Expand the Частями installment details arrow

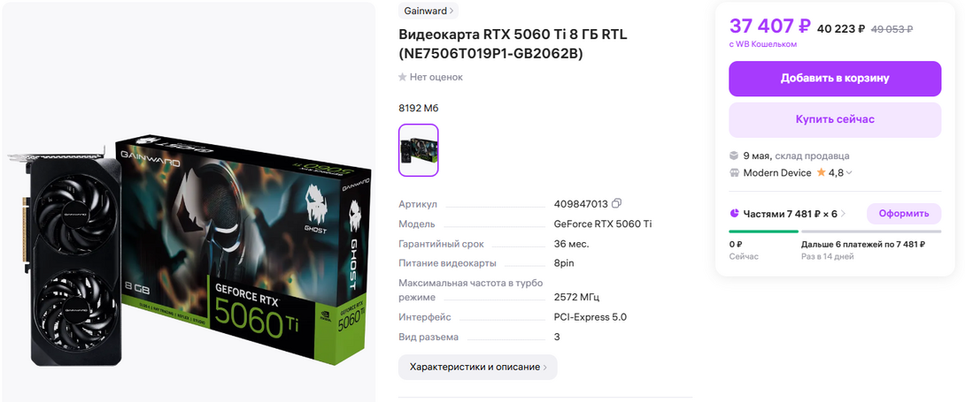coord(843,214)
